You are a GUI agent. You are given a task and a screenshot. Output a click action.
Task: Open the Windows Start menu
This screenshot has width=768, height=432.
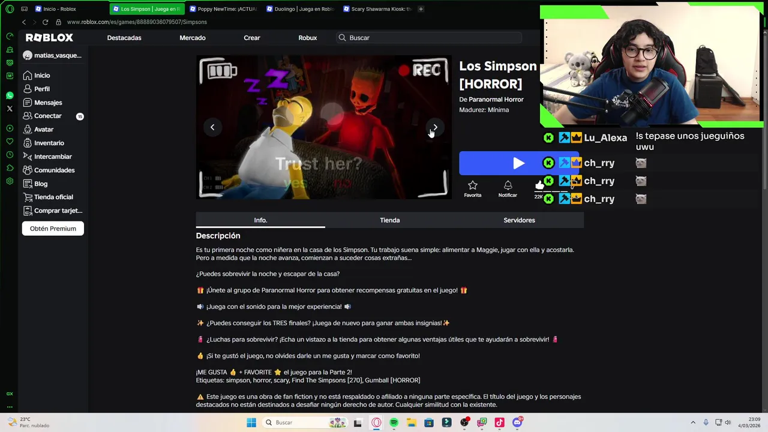(x=251, y=422)
